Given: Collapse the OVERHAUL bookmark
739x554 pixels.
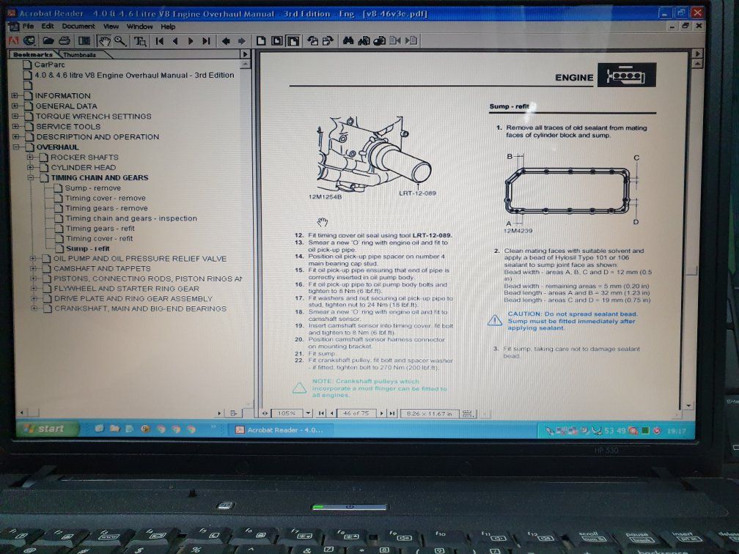Looking at the screenshot, I should (16, 147).
